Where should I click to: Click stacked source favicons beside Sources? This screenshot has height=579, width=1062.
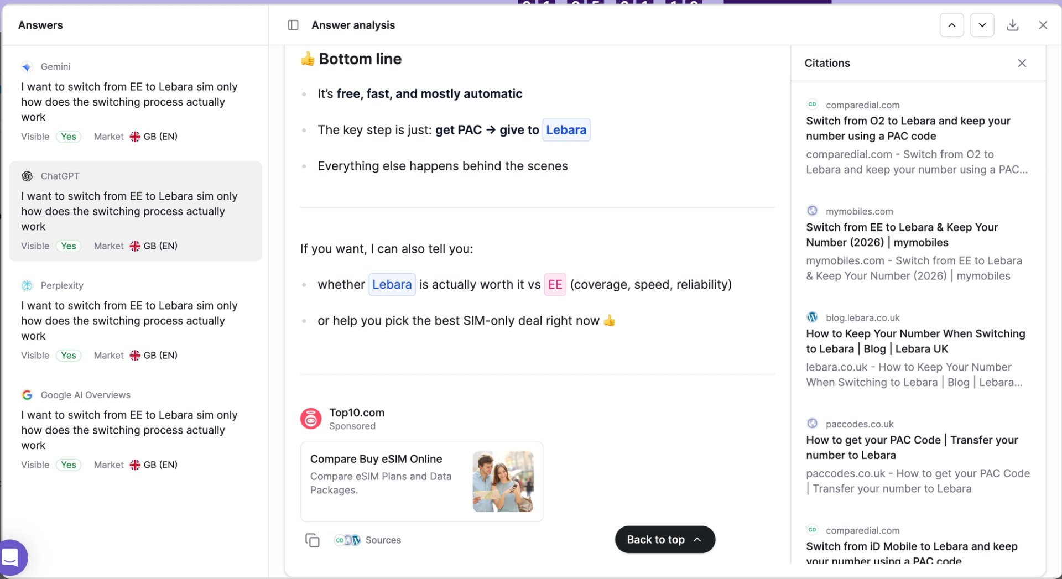click(347, 540)
